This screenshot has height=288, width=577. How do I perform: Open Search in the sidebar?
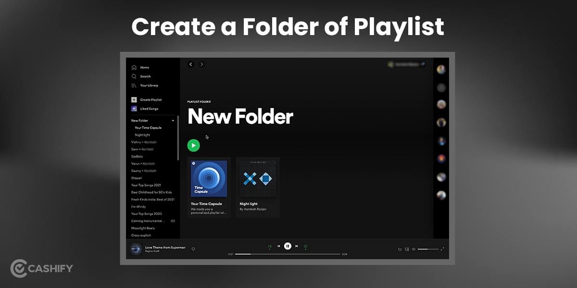pos(141,76)
